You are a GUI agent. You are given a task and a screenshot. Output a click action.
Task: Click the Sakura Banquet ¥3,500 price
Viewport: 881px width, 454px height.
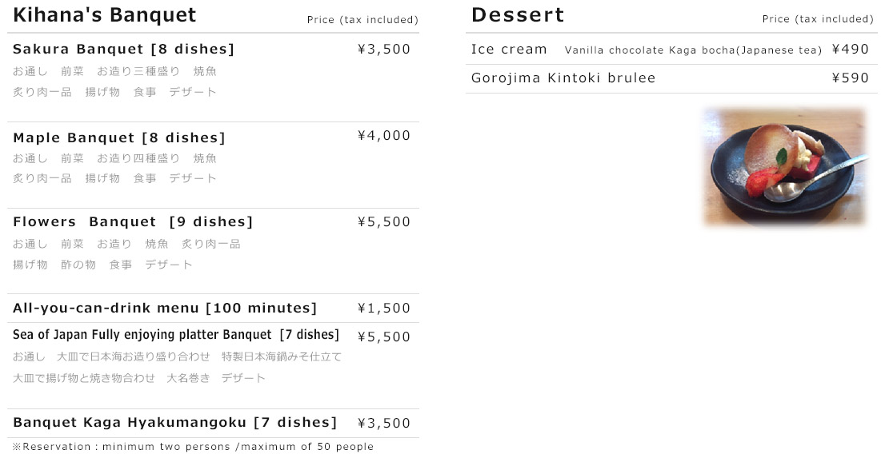point(384,50)
